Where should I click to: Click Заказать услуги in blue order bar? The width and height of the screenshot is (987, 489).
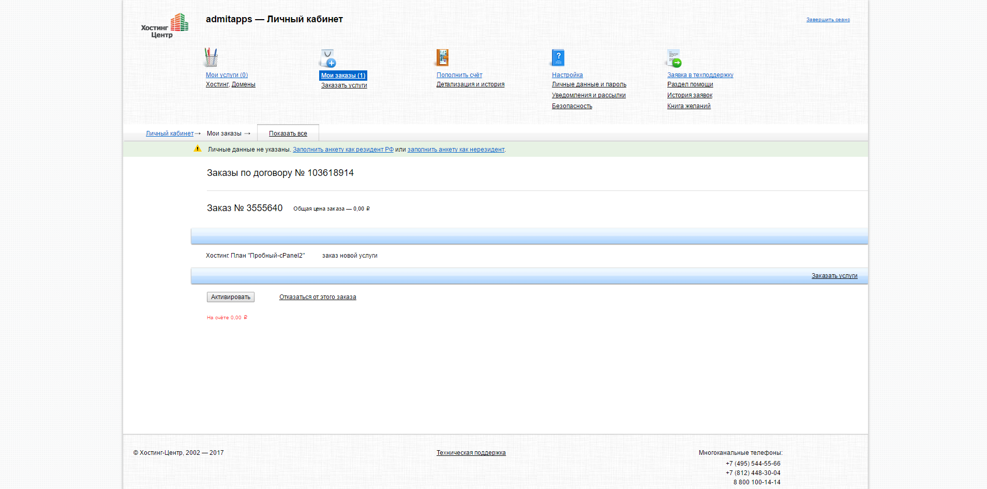point(834,276)
